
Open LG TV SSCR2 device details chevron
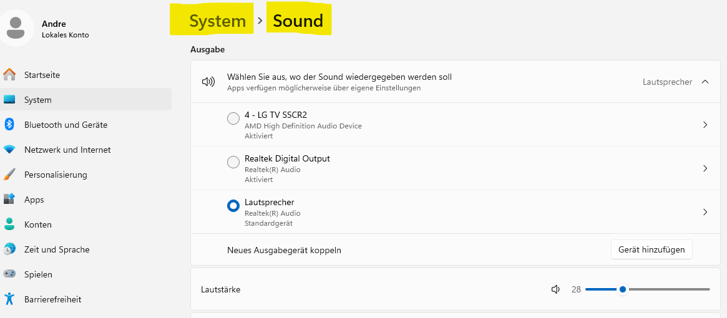tap(705, 125)
